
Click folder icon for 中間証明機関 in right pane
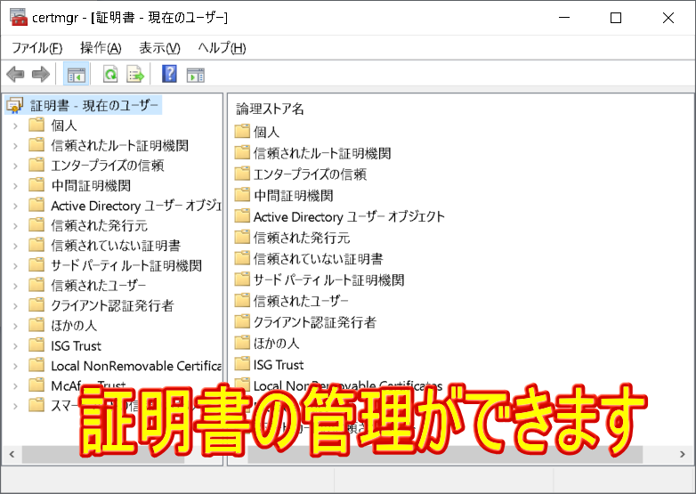click(242, 195)
